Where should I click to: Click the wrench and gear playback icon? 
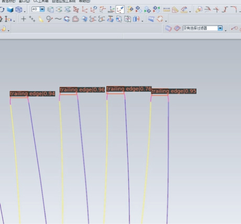click(x=130, y=9)
